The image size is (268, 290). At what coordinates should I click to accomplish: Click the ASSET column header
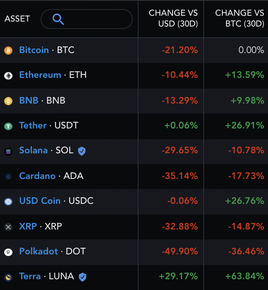point(17,19)
